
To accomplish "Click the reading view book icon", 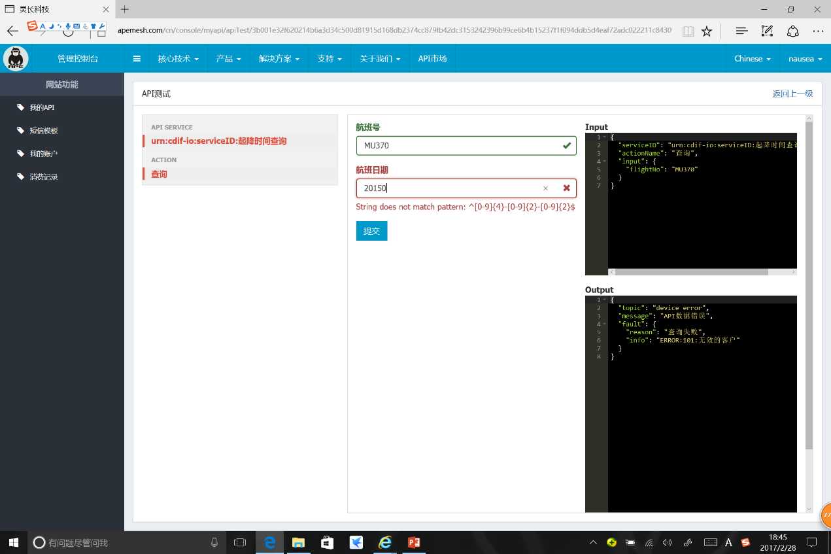I will click(x=687, y=31).
